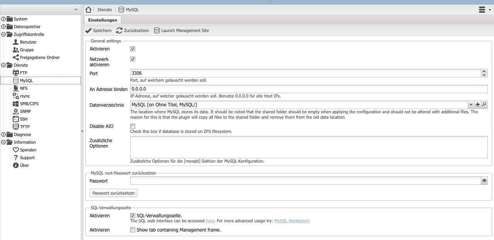The height and width of the screenshot is (240, 494).
Task: Collapse the Information tree node
Action: pos(4,142)
